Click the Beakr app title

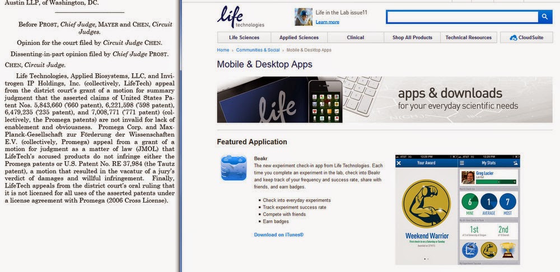pyautogui.click(x=261, y=158)
